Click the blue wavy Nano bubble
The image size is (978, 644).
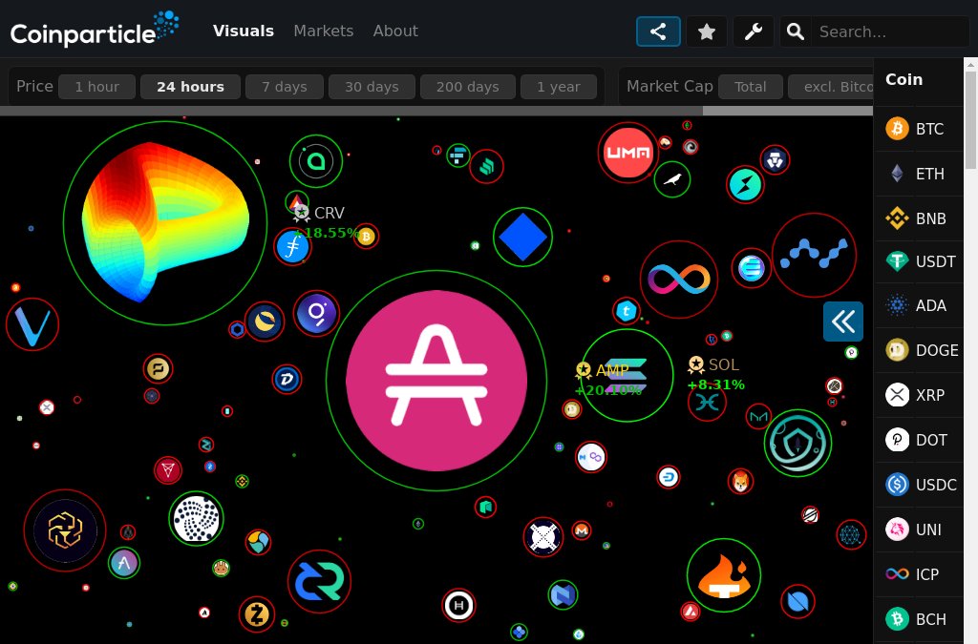click(814, 255)
